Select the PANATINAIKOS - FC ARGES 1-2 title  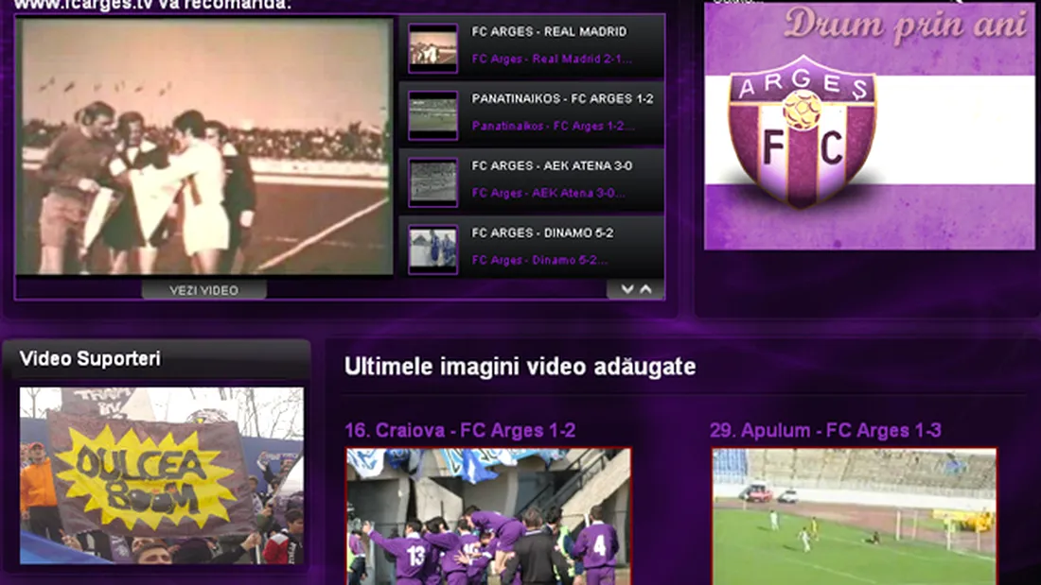[562, 99]
